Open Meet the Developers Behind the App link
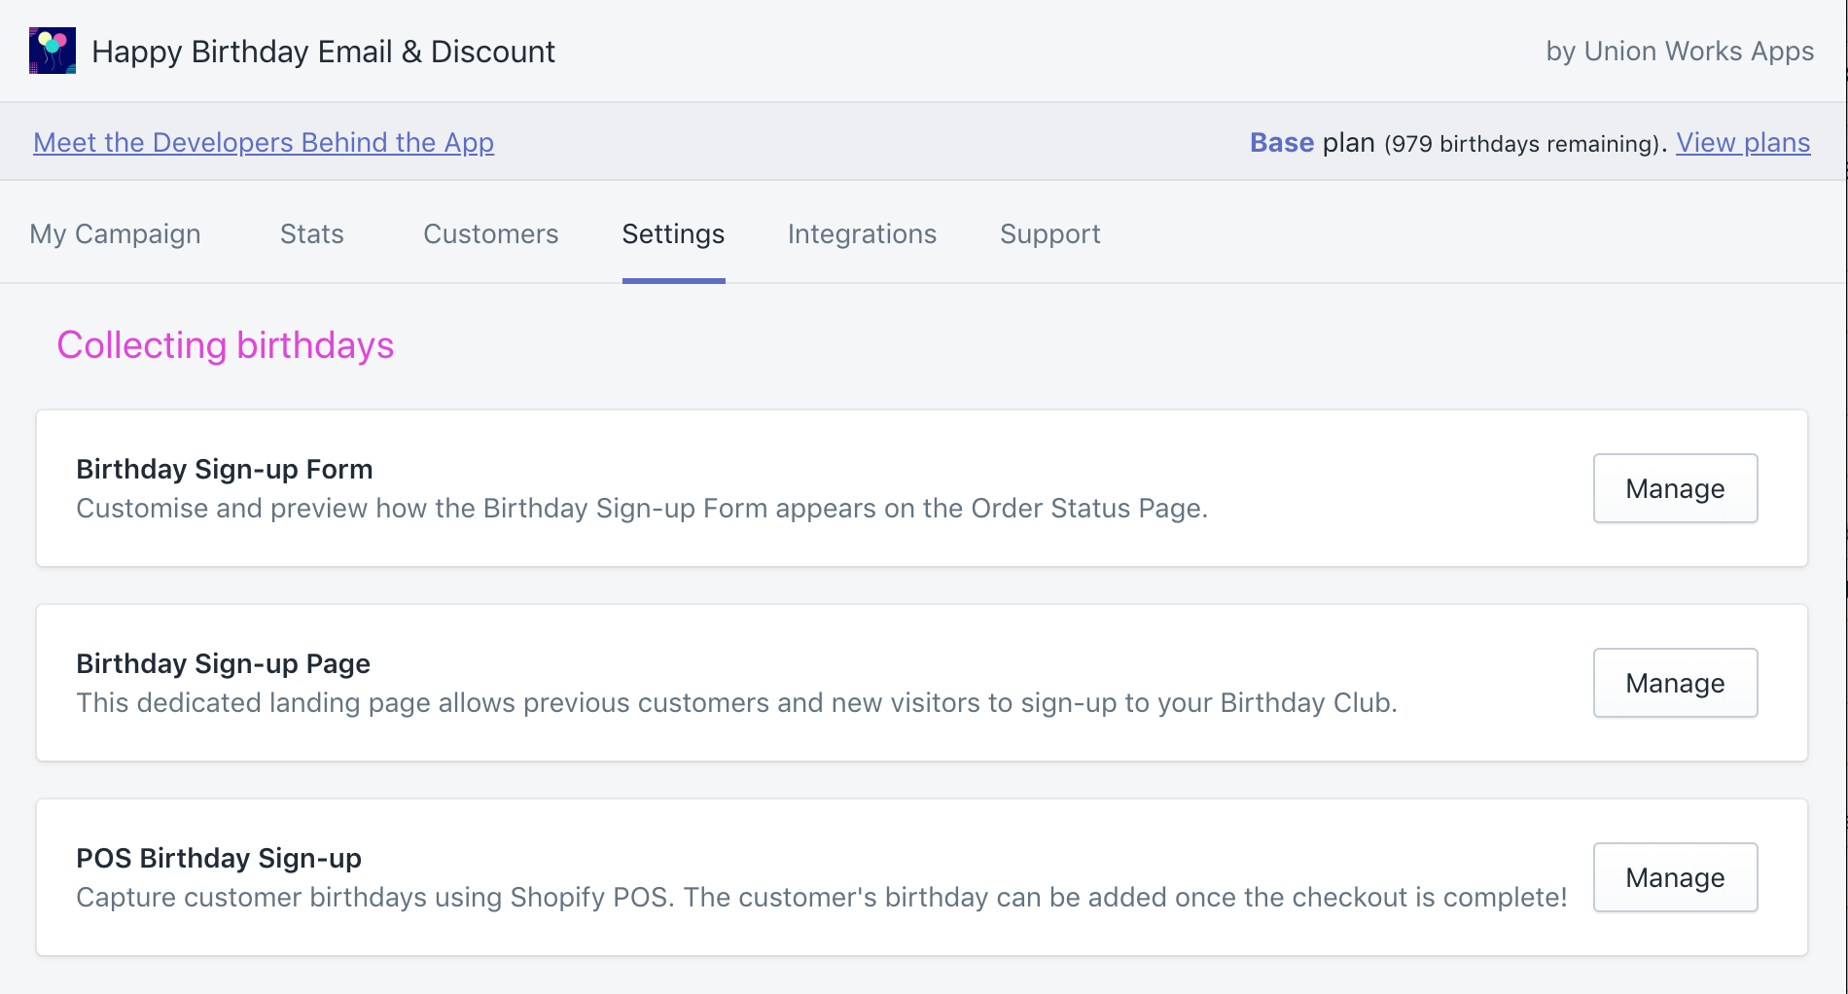1848x994 pixels. [264, 142]
